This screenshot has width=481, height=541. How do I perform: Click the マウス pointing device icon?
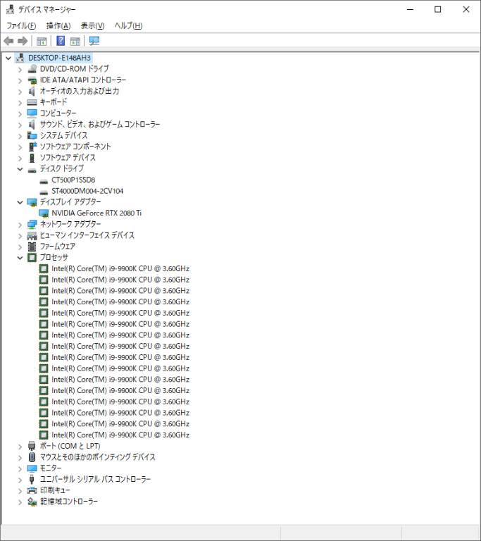32,456
